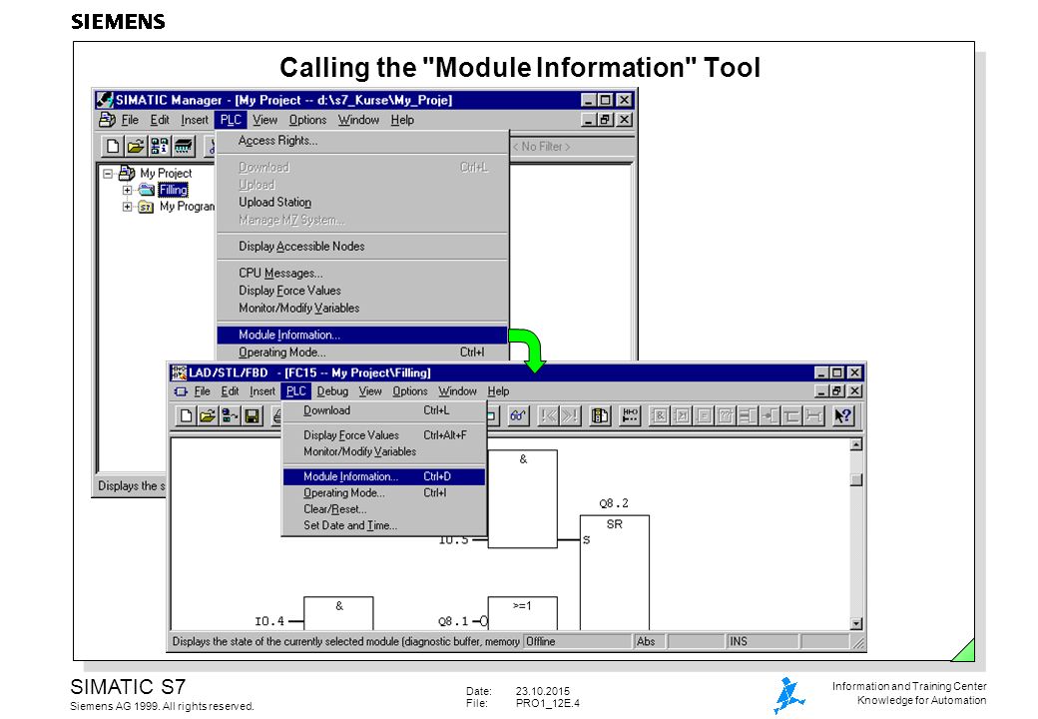Open Window menu in LAD/STL/FBD window
Image resolution: width=1038 pixels, height=719 pixels.
coord(457,391)
